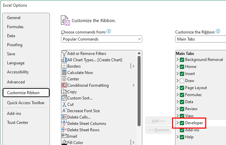This screenshot has width=226, height=145.
Task: Expand the Borders submenu arrow
Action: (134, 66)
